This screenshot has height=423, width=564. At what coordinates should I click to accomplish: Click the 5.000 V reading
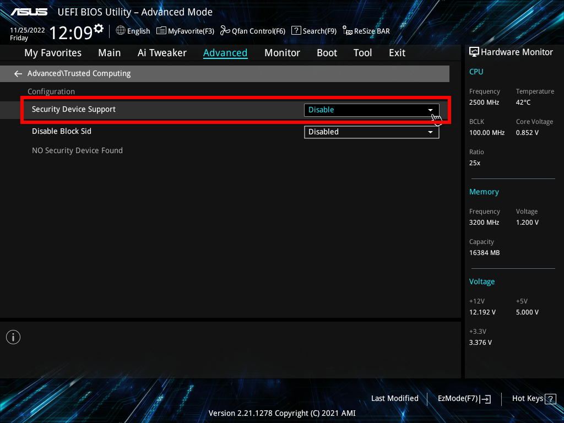point(527,312)
